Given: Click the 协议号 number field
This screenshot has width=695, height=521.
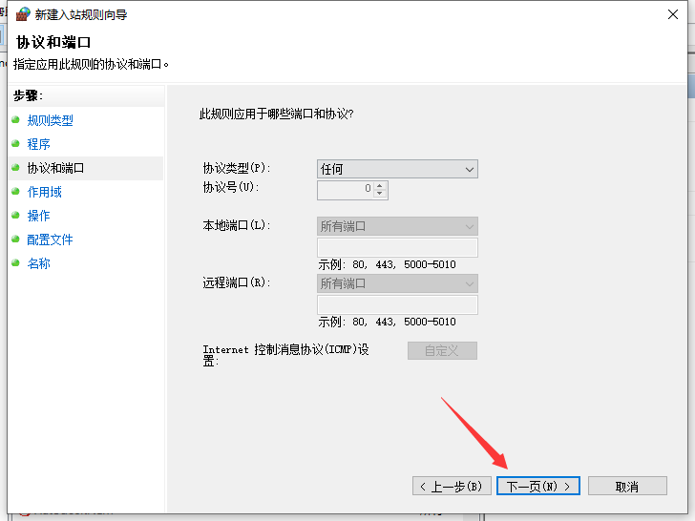Looking at the screenshot, I should pos(347,190).
